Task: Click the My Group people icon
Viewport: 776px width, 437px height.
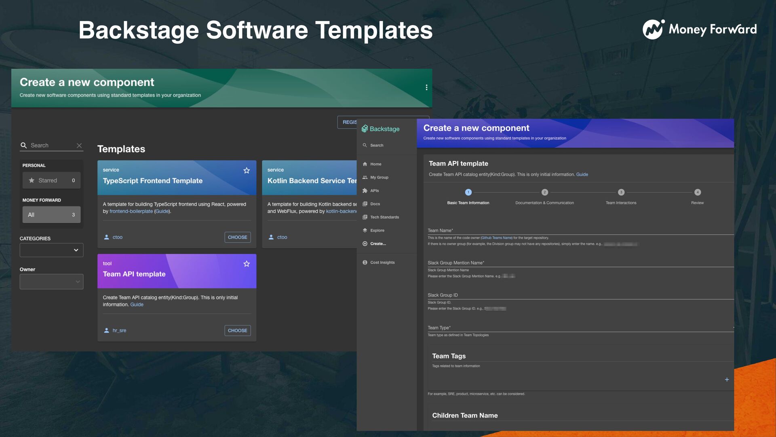Action: click(365, 177)
